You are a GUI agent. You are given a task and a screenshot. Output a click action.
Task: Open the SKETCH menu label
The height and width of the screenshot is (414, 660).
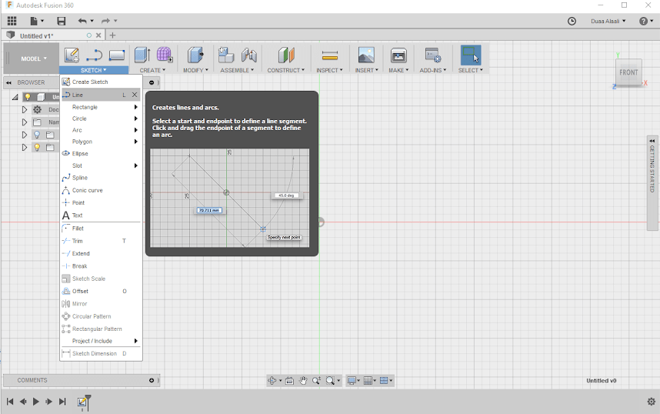[93, 70]
